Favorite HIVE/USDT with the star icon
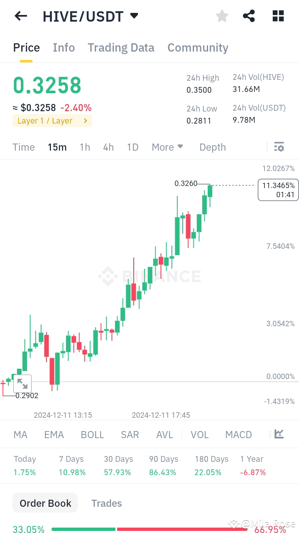The width and height of the screenshot is (299, 533). (x=222, y=16)
